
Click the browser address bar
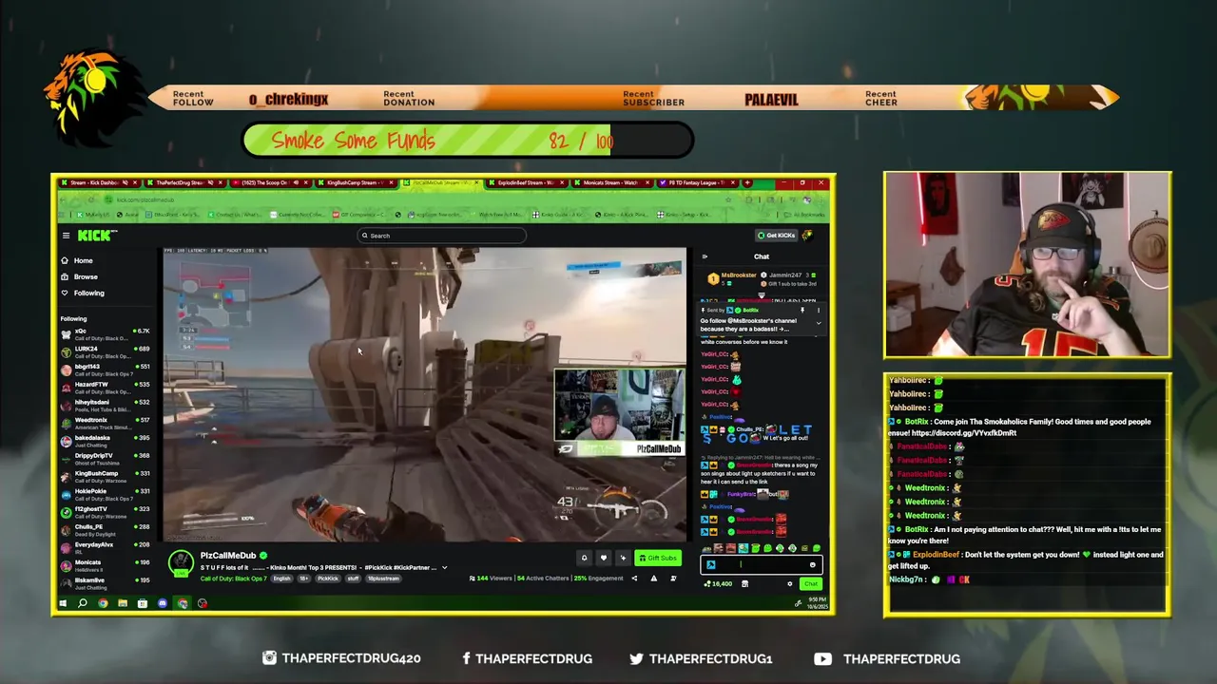[x=418, y=199]
